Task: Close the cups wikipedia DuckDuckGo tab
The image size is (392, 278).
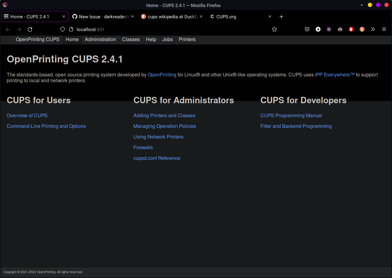Action: [201, 17]
